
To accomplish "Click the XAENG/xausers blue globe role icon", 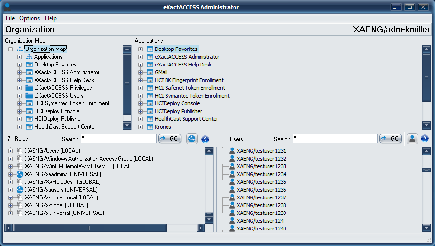I will (20, 190).
